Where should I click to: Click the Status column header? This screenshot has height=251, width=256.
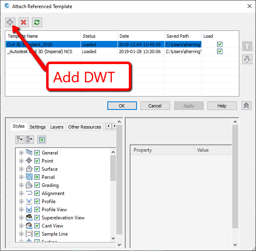(99, 36)
